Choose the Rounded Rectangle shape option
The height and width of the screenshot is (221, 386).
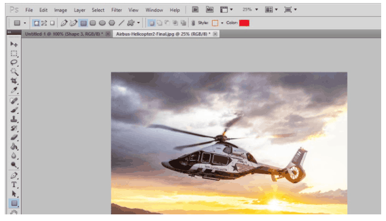[x=93, y=23]
